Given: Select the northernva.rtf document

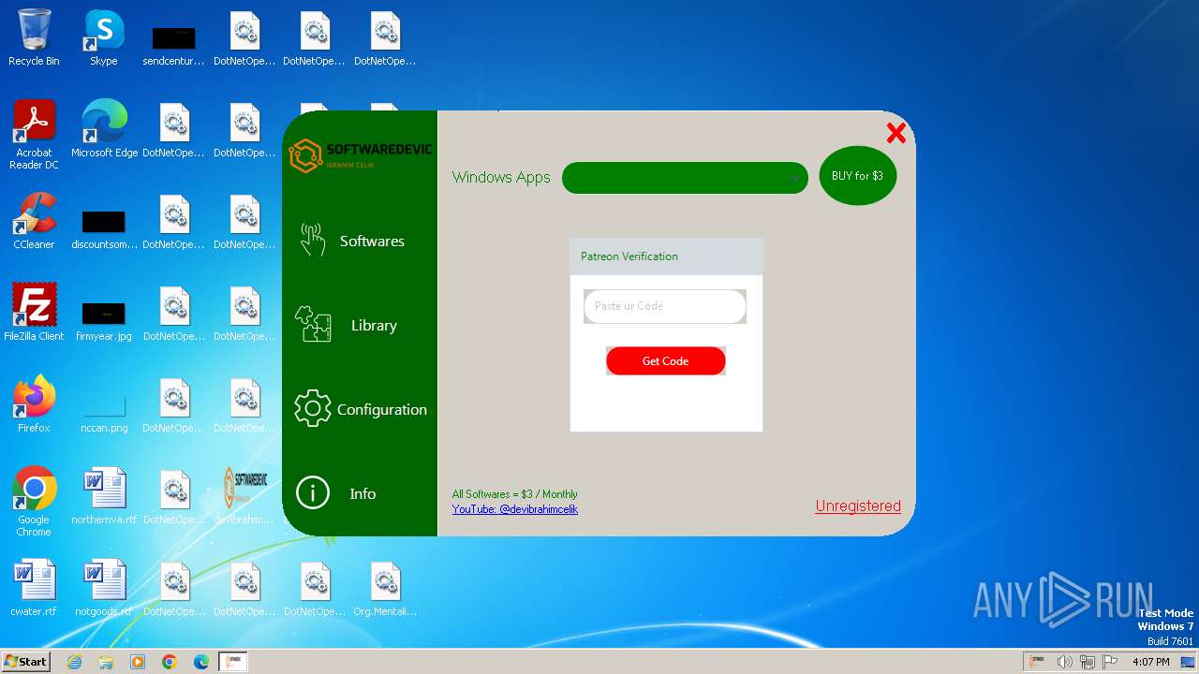Looking at the screenshot, I should click(104, 497).
